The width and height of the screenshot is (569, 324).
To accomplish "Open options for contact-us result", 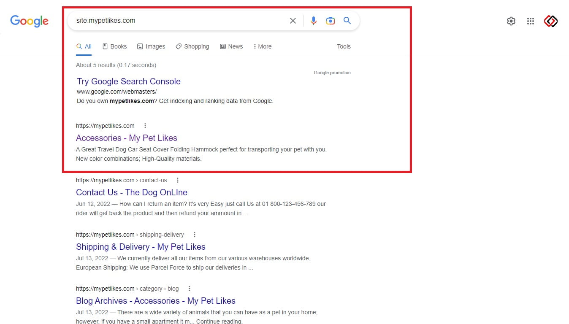I will (178, 180).
